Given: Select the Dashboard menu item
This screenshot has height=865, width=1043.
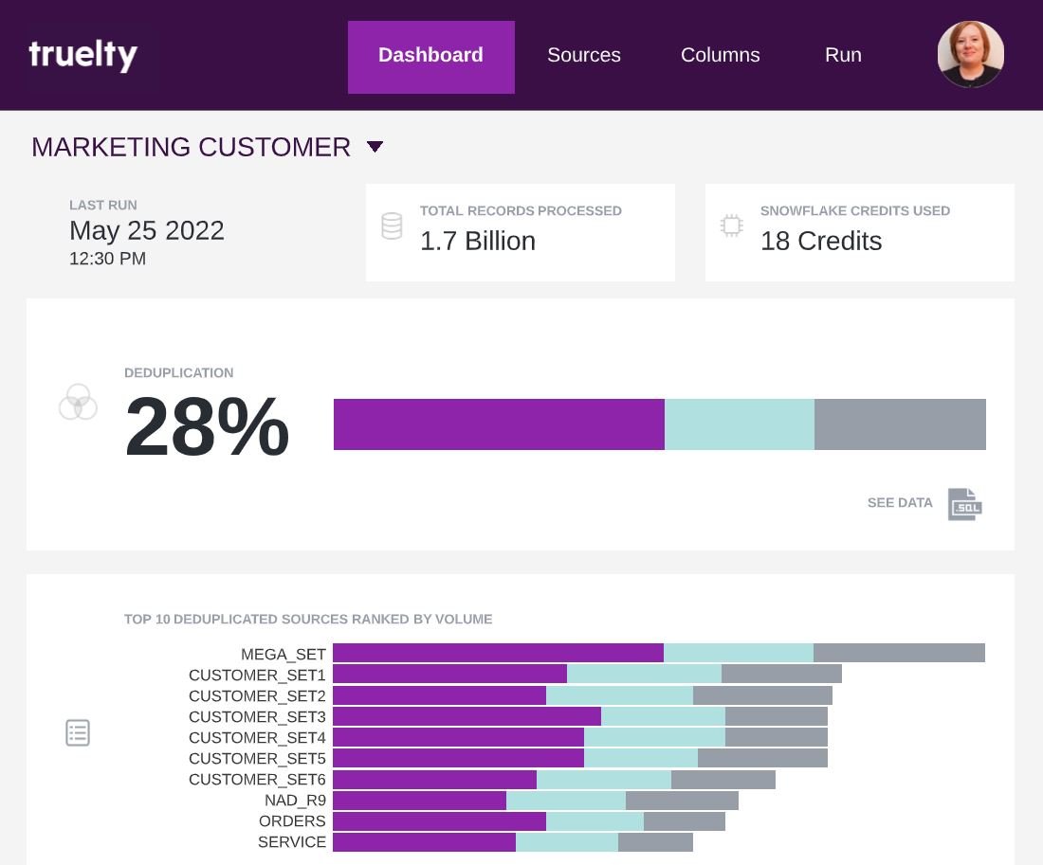Looking at the screenshot, I should tap(430, 55).
